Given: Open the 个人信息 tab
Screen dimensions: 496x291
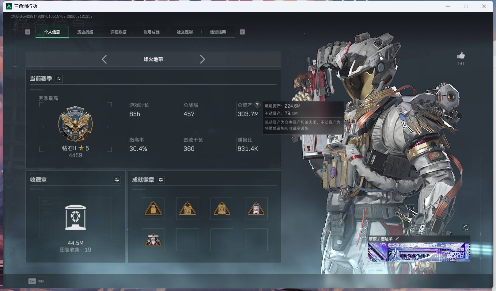Looking at the screenshot, I should tap(52, 32).
